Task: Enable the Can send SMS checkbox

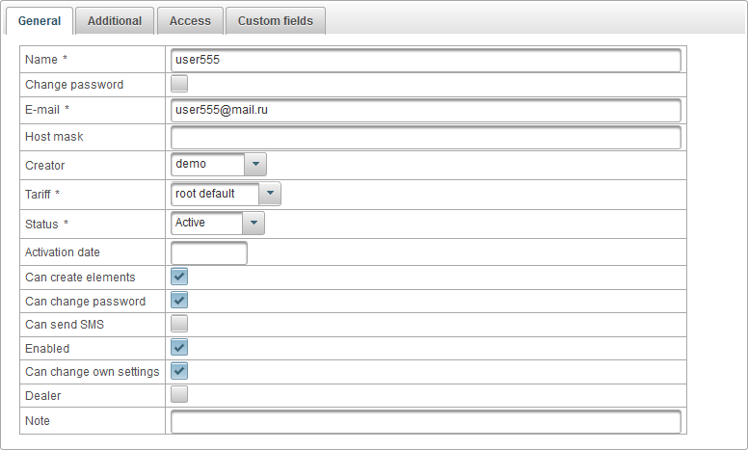Action: [179, 324]
